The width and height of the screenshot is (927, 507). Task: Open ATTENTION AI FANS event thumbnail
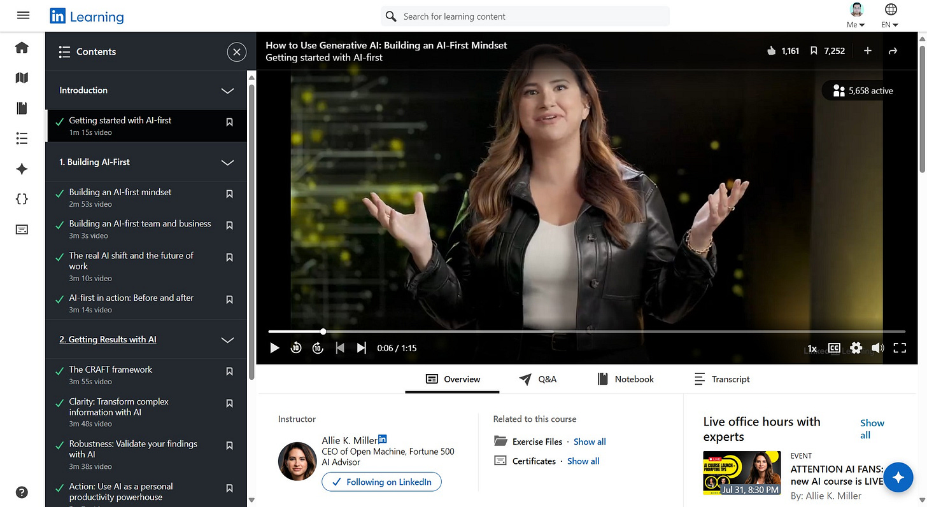pos(742,473)
